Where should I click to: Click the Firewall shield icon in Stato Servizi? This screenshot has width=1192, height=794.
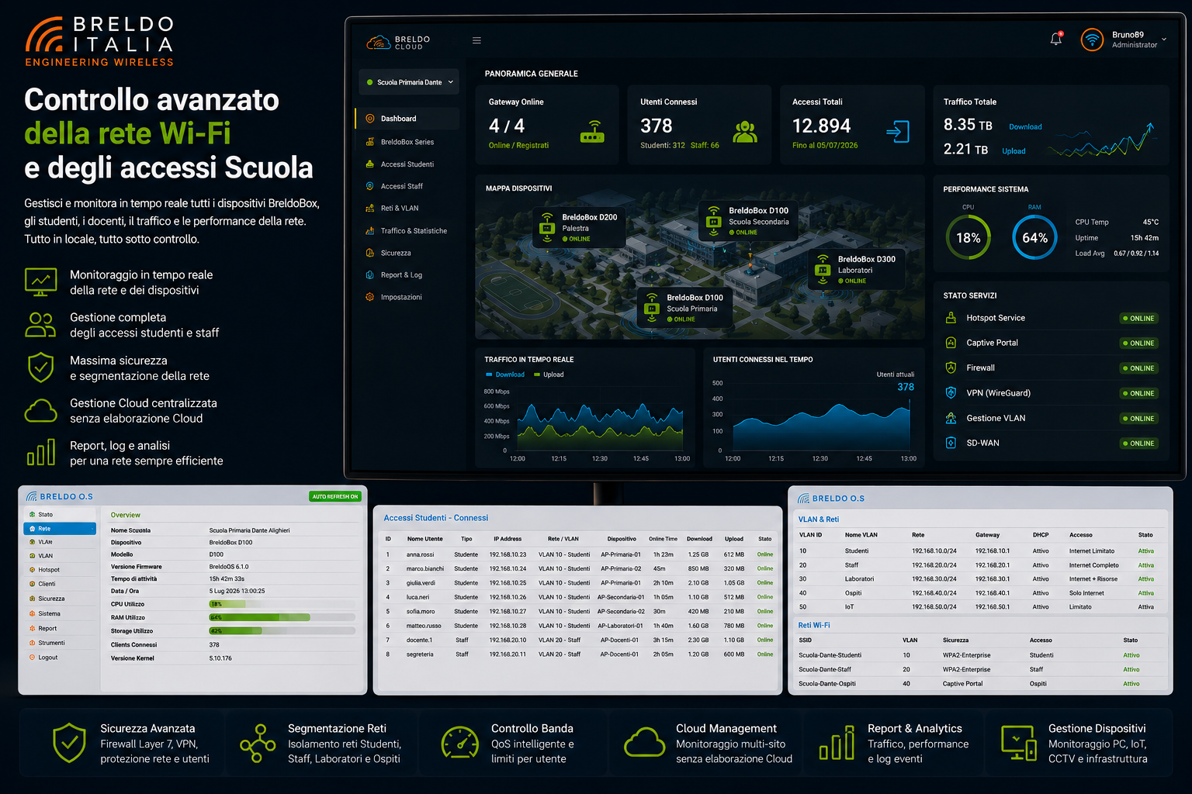point(951,368)
